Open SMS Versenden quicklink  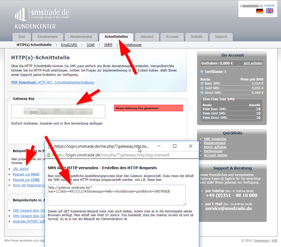(215, 139)
